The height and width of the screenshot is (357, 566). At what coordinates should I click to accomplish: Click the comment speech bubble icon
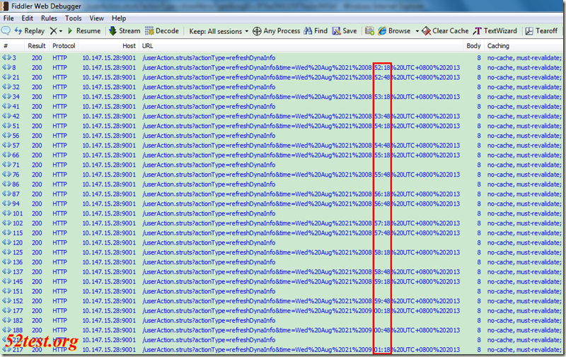6,31
